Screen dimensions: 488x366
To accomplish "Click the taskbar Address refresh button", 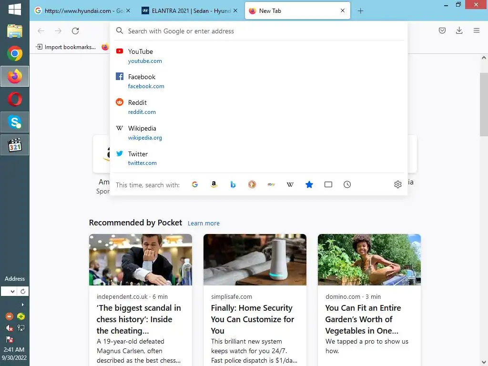I will coord(23,291).
